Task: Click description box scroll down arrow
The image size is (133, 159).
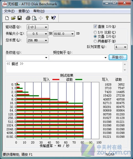Action: click(125, 70)
